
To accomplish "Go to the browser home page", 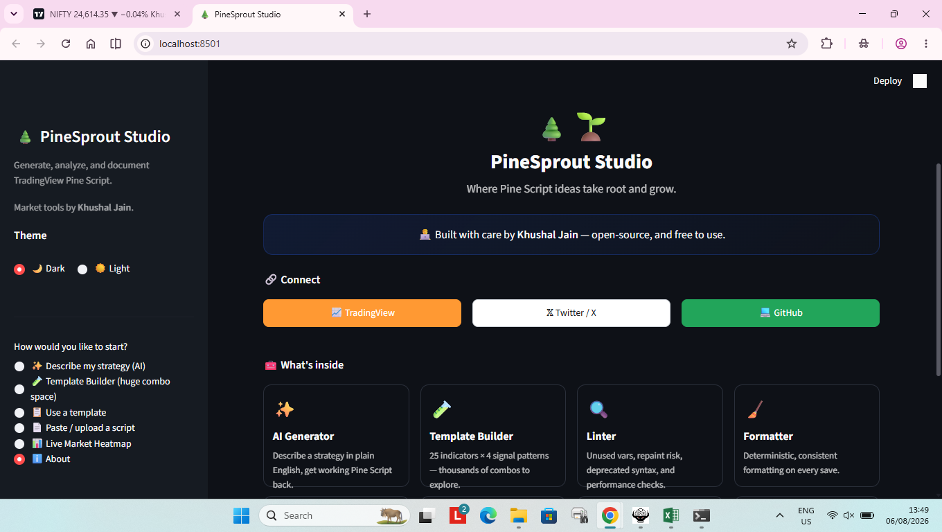I will 91,44.
